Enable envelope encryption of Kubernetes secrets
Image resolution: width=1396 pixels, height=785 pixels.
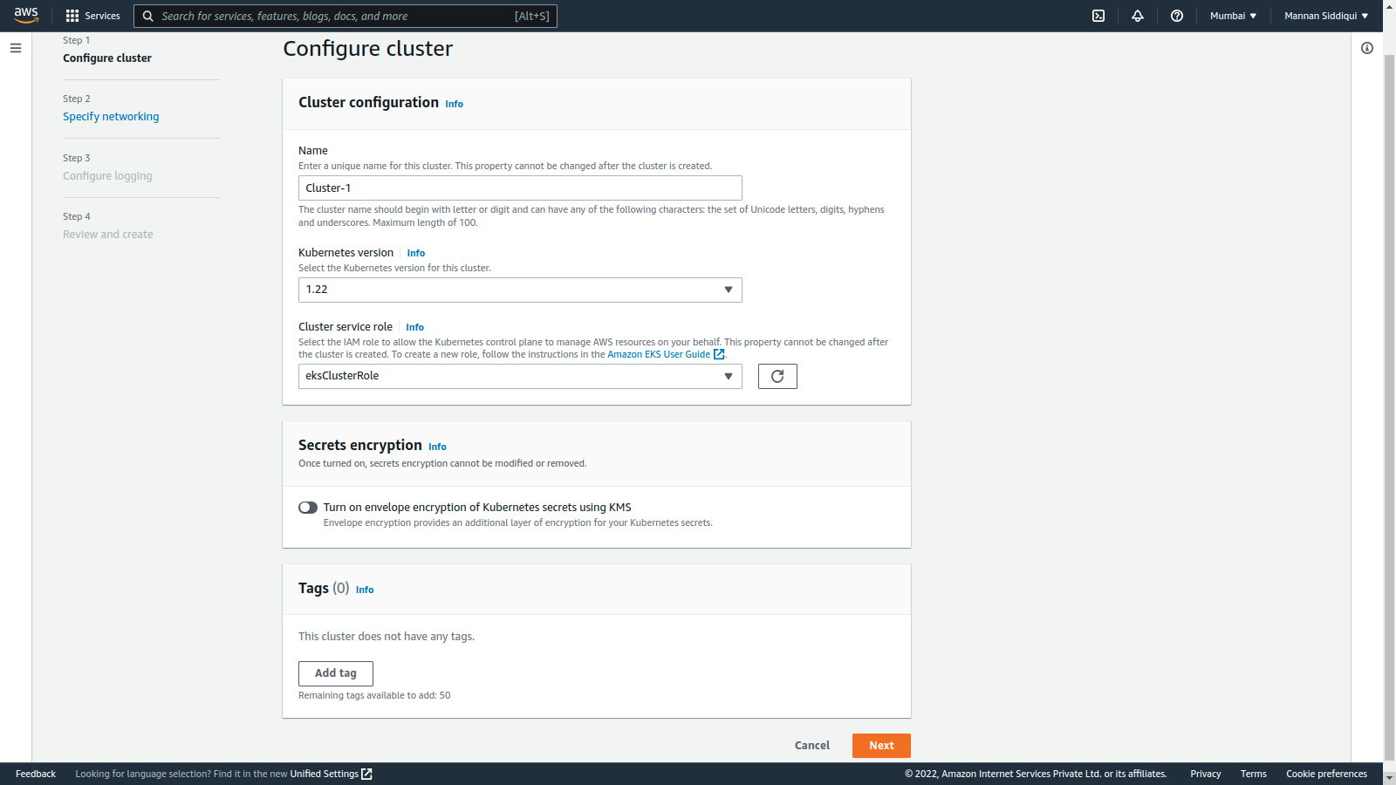[x=307, y=507]
